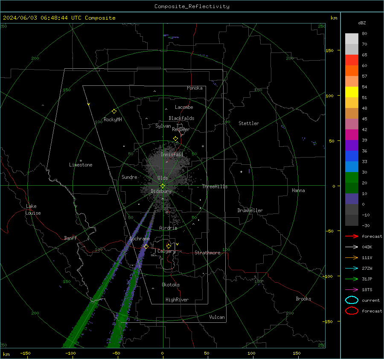Click the Drumheller town label

pyautogui.click(x=250, y=210)
